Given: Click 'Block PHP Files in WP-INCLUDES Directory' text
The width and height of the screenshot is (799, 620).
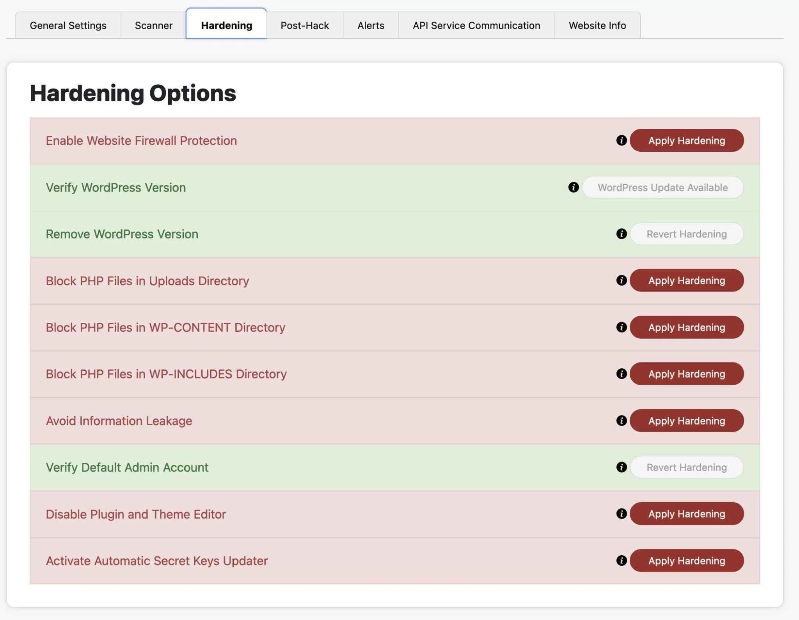Looking at the screenshot, I should point(166,374).
